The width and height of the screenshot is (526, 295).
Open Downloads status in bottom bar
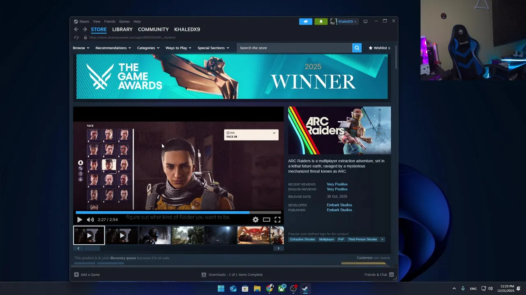point(232,275)
